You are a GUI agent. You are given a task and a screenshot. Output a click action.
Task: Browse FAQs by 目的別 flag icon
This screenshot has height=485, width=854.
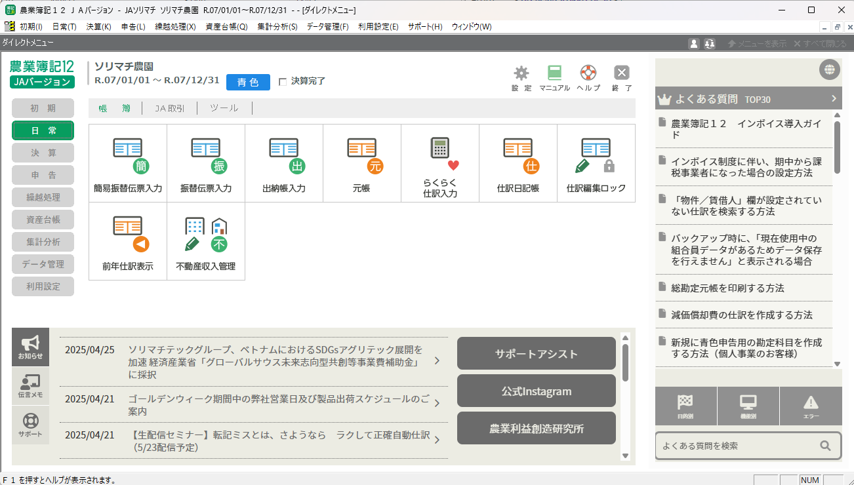coord(685,406)
